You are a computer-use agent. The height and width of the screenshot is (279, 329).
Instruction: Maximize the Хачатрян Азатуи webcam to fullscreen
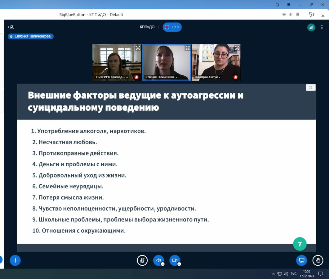(237, 48)
